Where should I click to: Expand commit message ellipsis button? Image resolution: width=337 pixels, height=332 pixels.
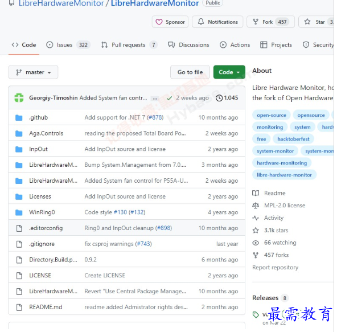pos(155,99)
